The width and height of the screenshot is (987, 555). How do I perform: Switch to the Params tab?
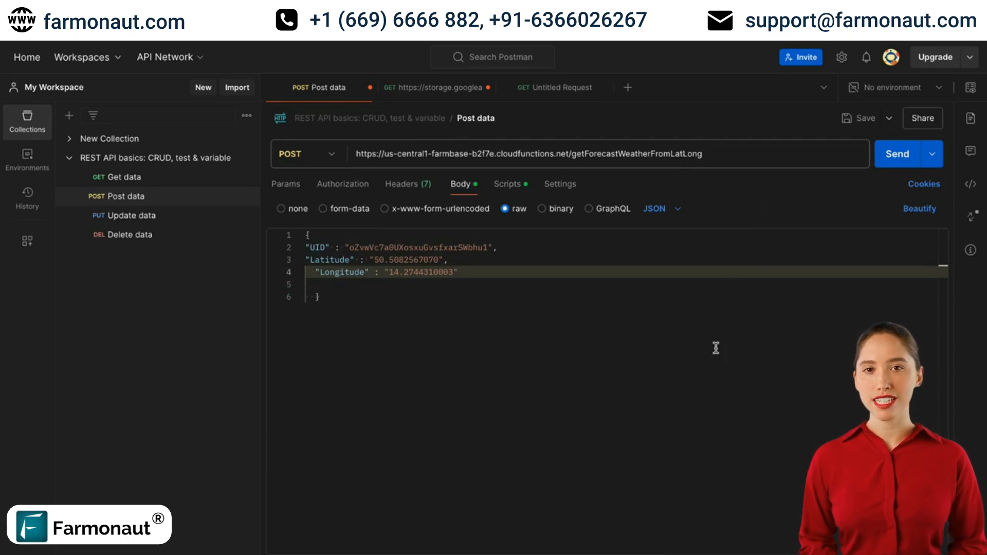(x=285, y=183)
